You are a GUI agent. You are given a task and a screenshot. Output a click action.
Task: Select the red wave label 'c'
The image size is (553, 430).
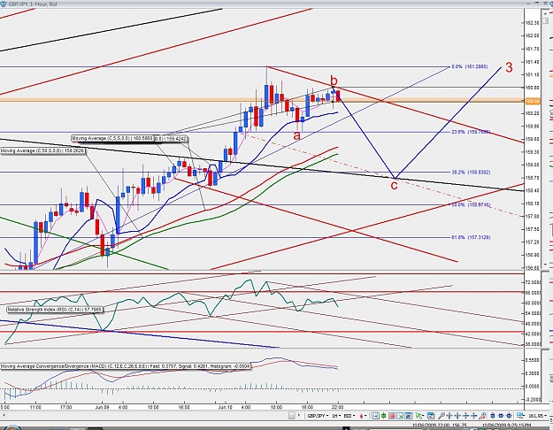[x=394, y=185]
